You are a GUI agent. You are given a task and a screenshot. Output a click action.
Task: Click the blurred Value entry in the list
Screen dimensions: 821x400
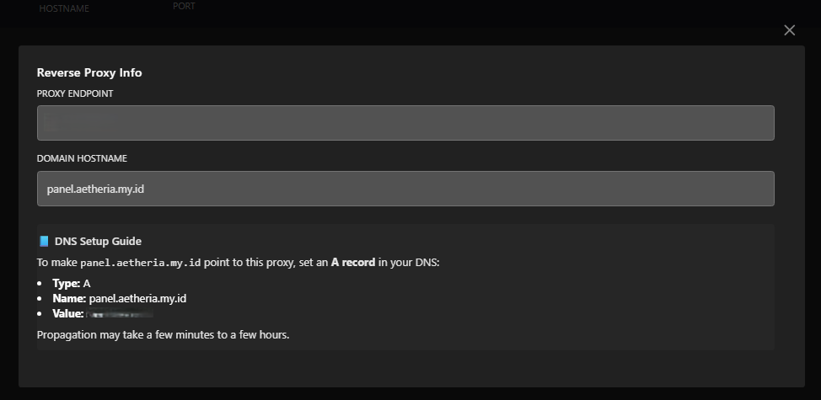(120, 313)
